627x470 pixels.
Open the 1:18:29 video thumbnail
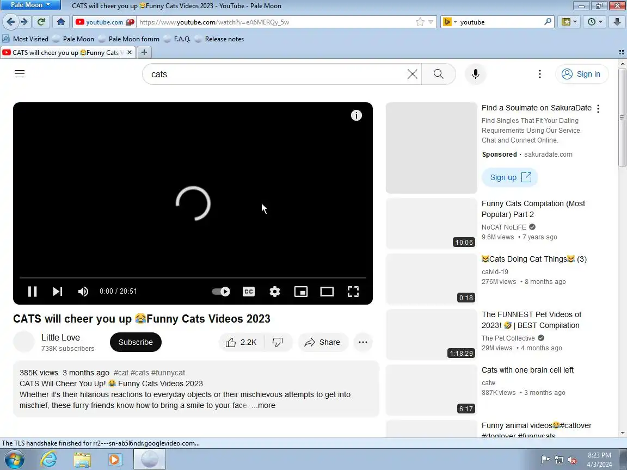(x=431, y=335)
